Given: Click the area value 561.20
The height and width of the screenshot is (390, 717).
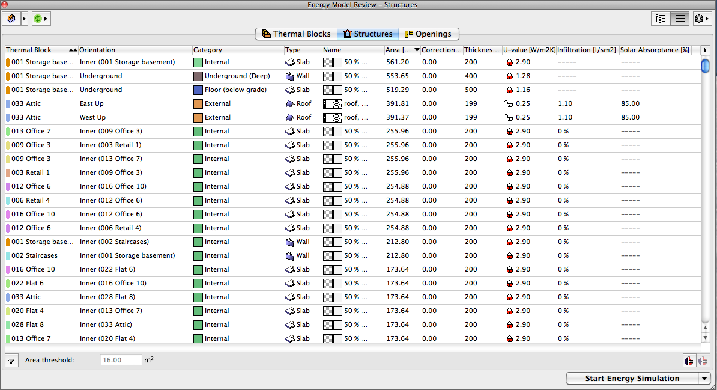Looking at the screenshot, I should pos(398,62).
